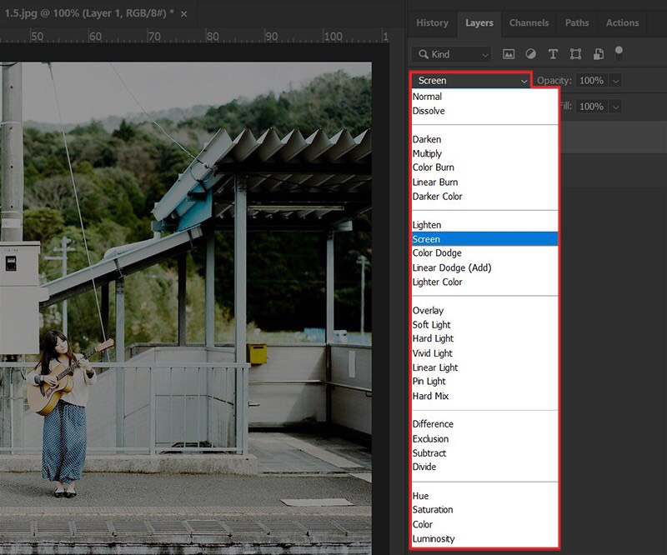Choose Darker Color blend mode
The image size is (667, 555).
click(485, 197)
